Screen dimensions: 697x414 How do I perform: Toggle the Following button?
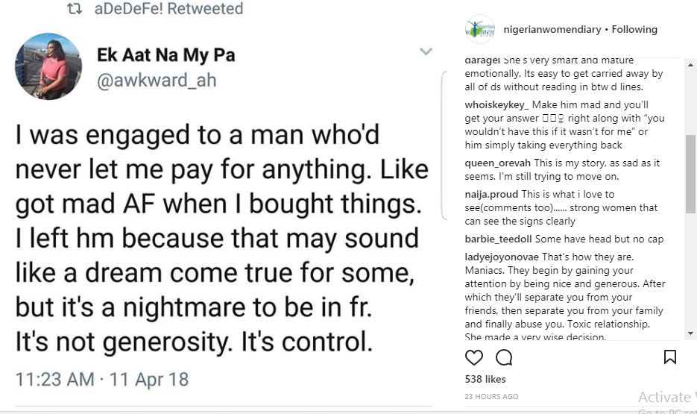coord(634,30)
